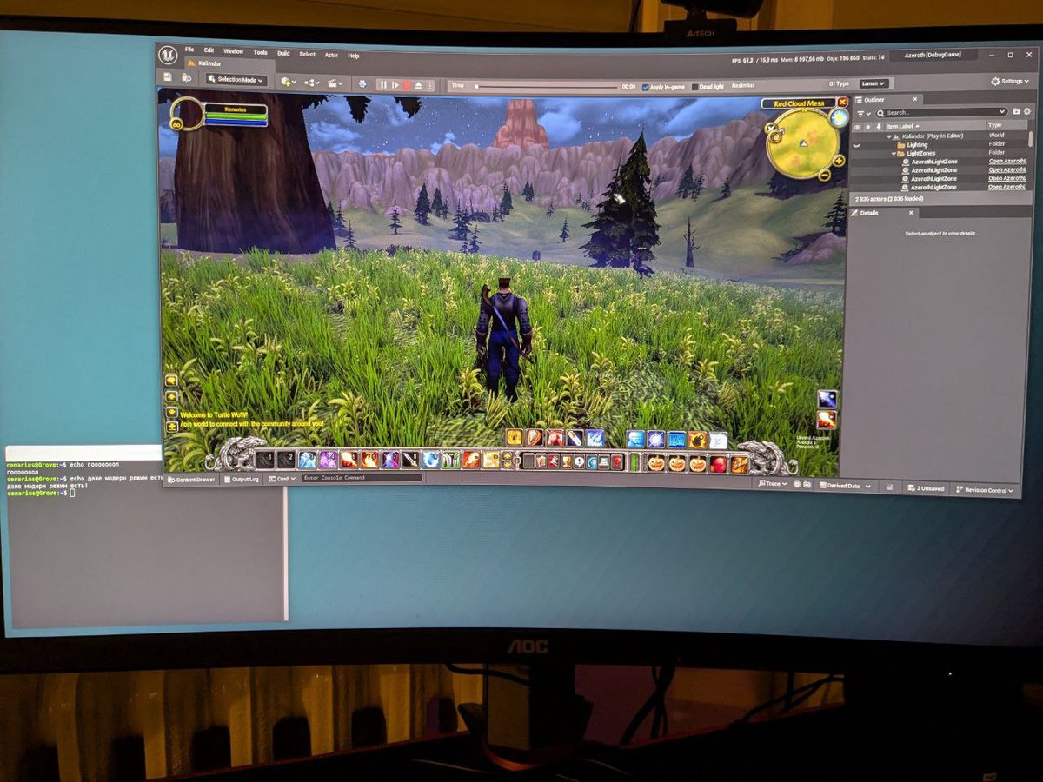Open the Blueprints dropdown in toolbar

tap(312, 83)
